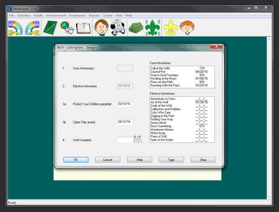Open the Help menu
Image resolution: width=279 pixels, height=212 pixels.
click(x=128, y=15)
